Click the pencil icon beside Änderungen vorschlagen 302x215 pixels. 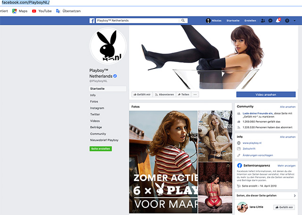pos(239,155)
